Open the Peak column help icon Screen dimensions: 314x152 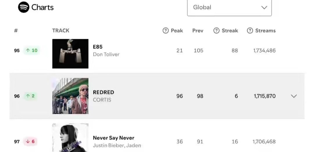coord(165,31)
